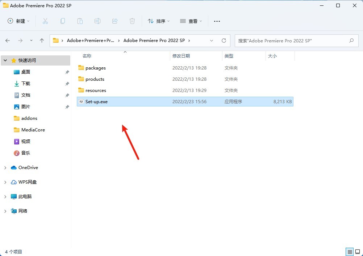Go back with the left arrow
363x256 pixels.
8,41
